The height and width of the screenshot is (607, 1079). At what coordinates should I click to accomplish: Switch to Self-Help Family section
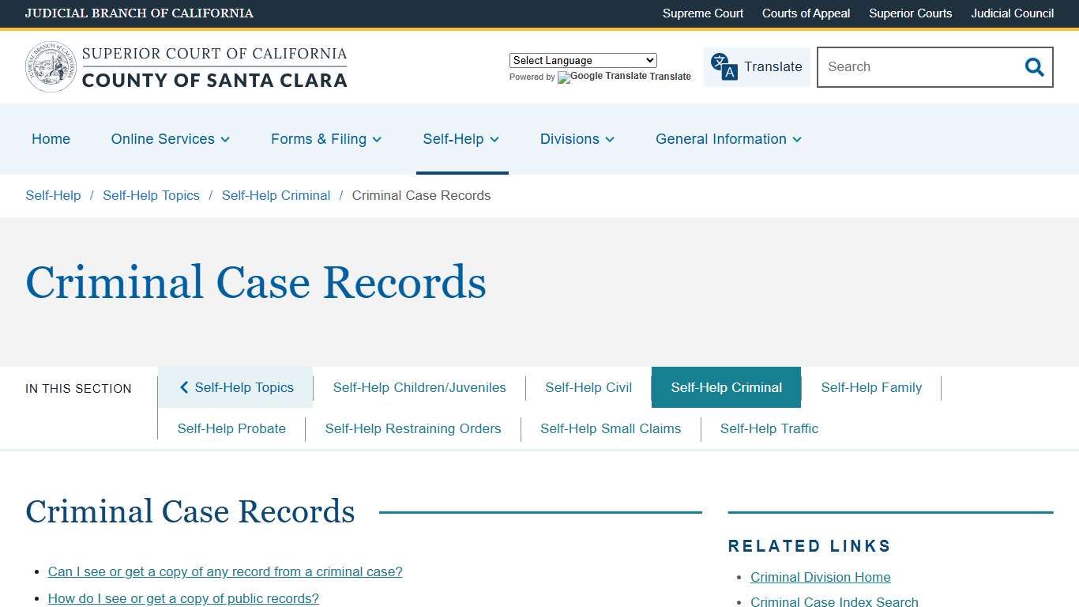(871, 387)
